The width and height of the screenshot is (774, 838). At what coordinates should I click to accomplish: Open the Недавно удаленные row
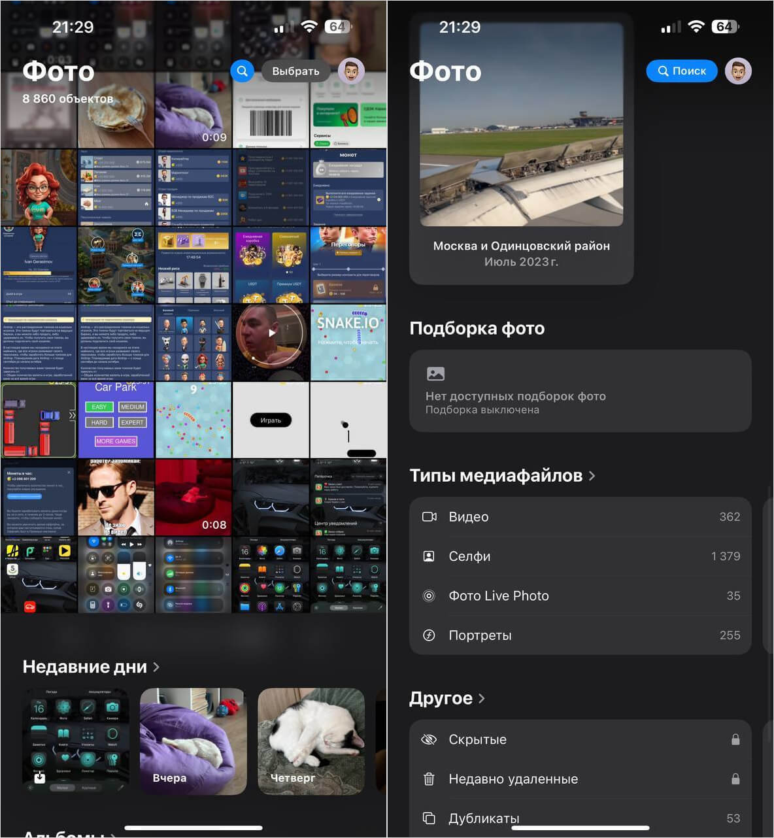[x=580, y=779]
